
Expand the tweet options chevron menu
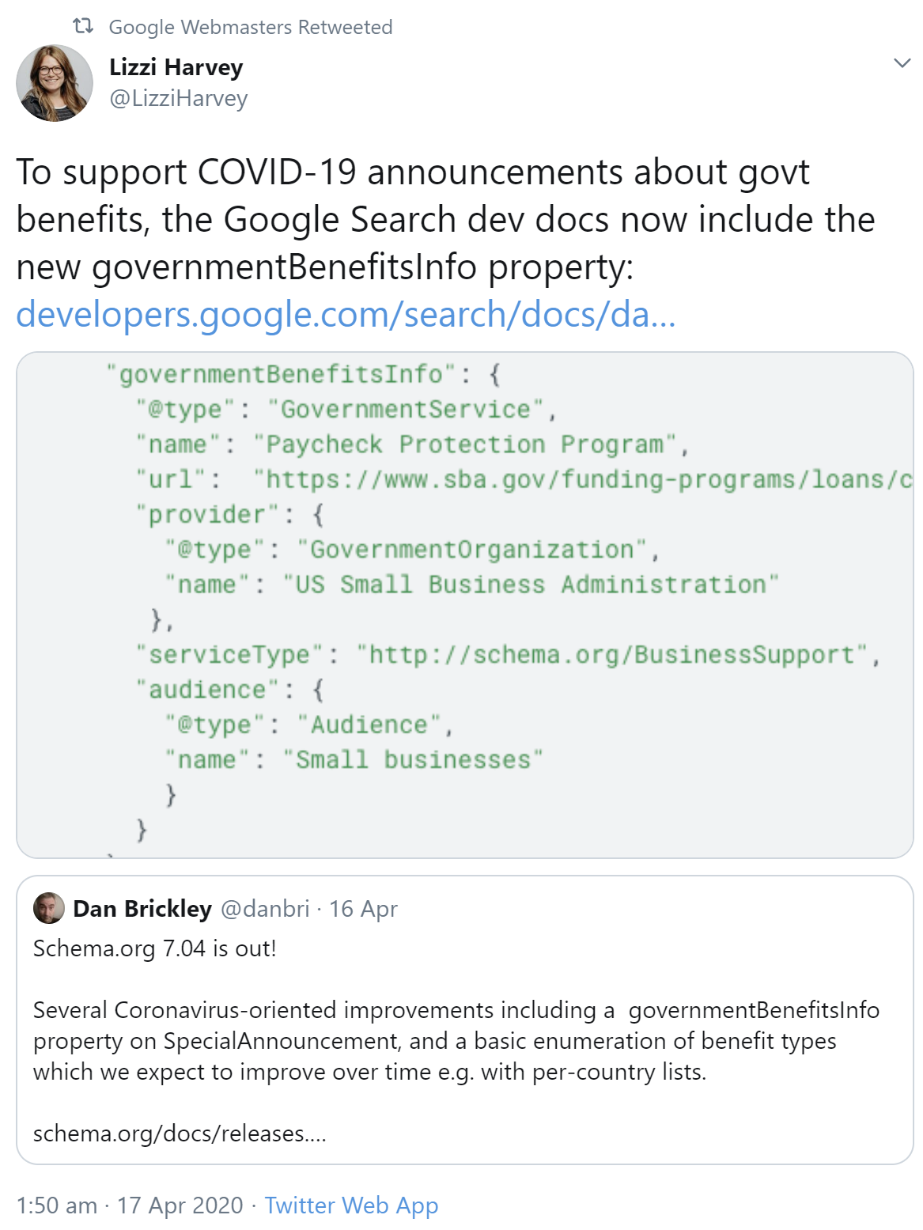point(902,63)
